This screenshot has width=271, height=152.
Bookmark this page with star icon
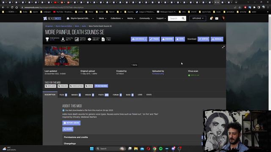click(240, 8)
